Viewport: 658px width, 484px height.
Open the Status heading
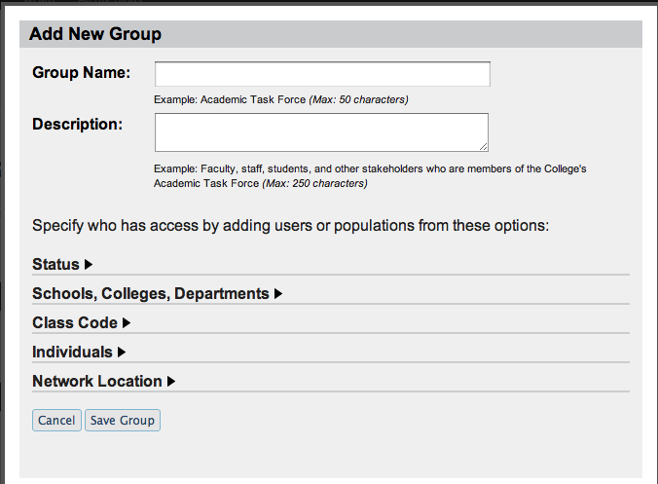pyautogui.click(x=55, y=265)
